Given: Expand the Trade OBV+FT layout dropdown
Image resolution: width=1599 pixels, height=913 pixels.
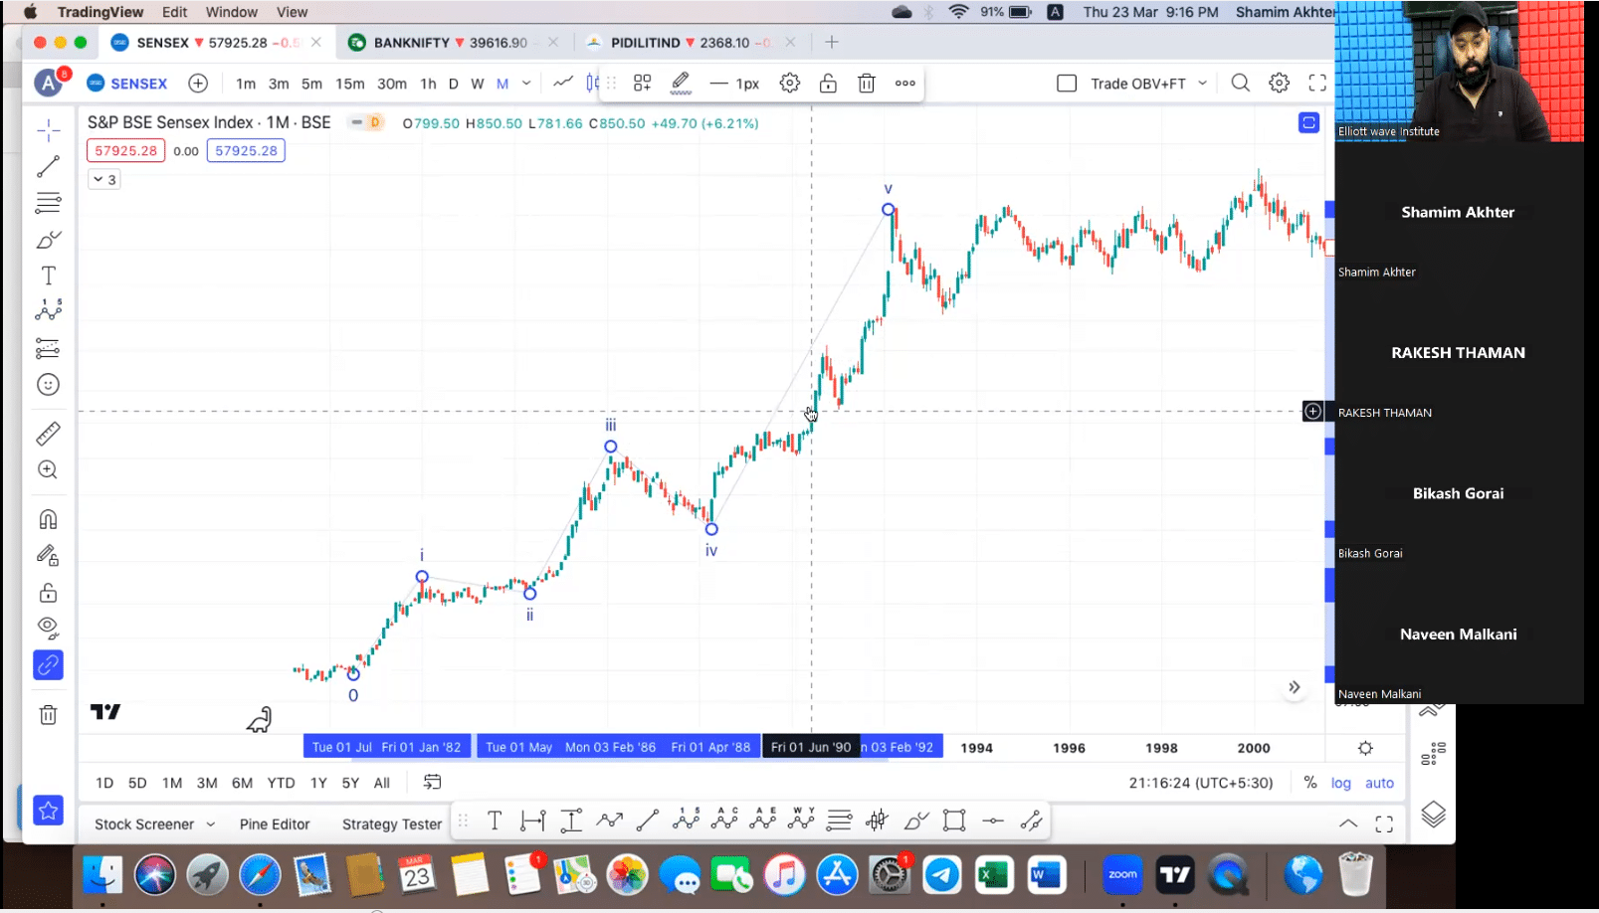Looking at the screenshot, I should pyautogui.click(x=1202, y=84).
